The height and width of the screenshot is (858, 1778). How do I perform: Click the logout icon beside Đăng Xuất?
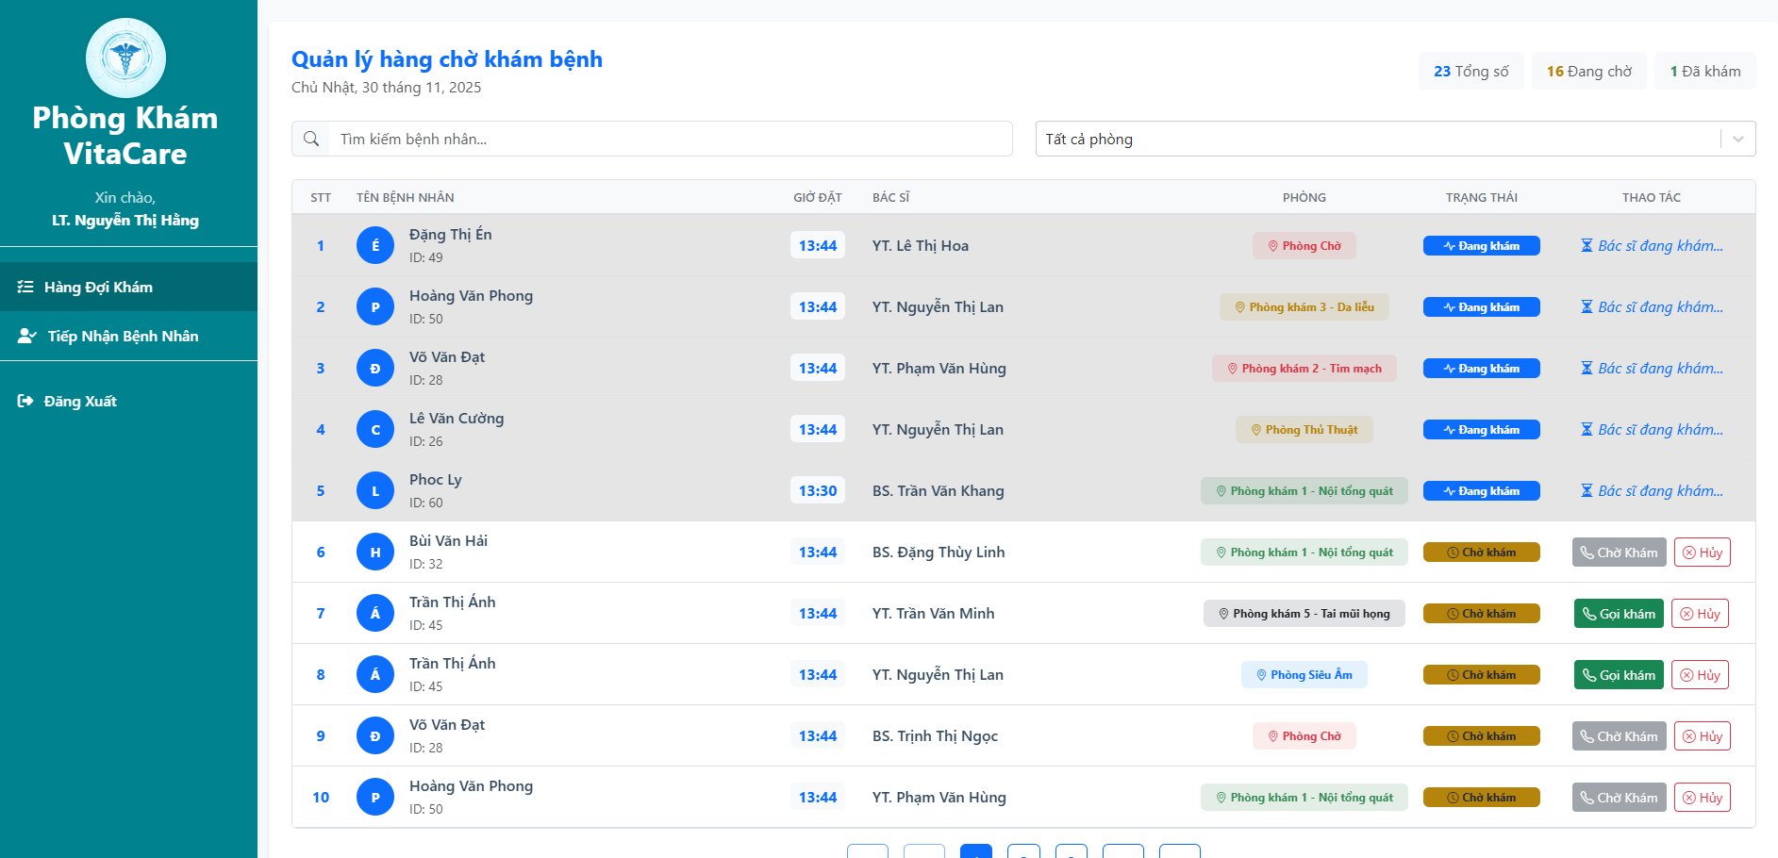[x=25, y=401]
